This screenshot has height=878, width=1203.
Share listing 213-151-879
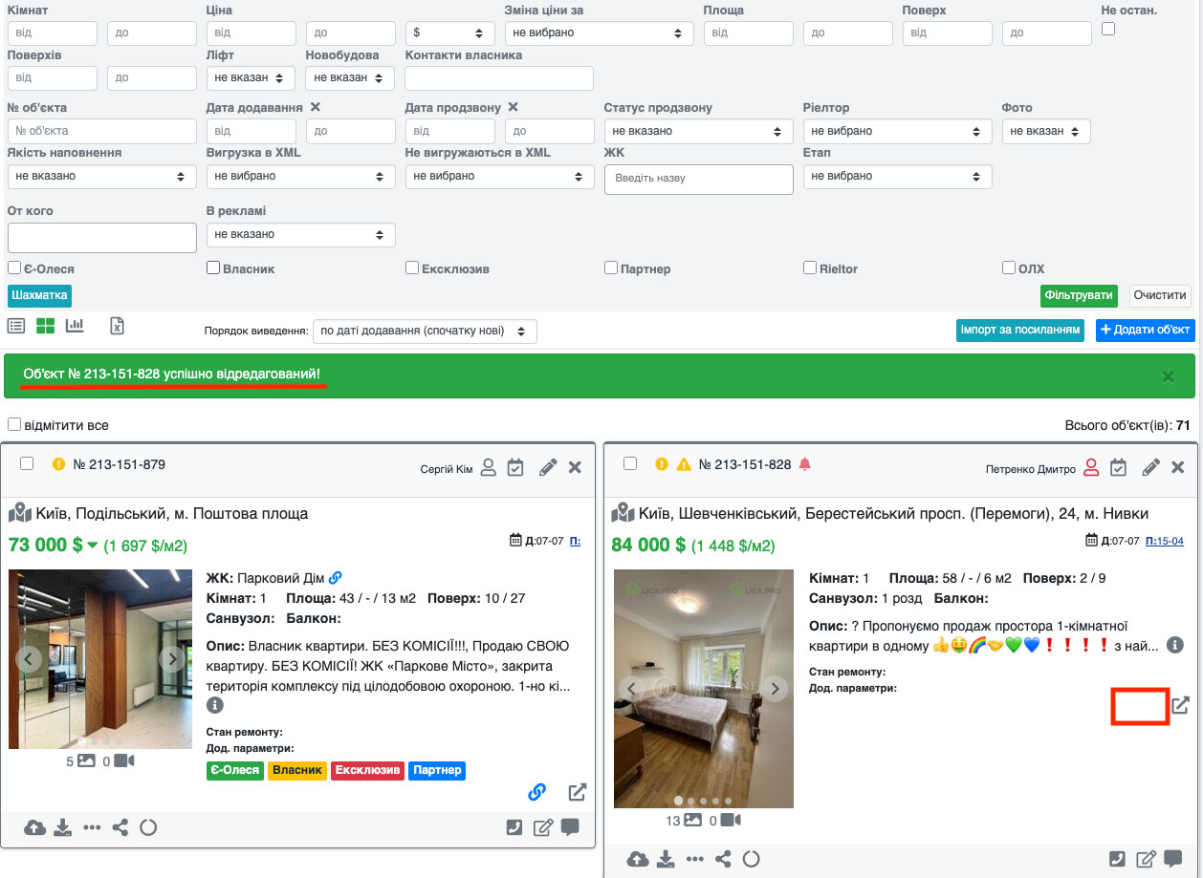coord(120,828)
